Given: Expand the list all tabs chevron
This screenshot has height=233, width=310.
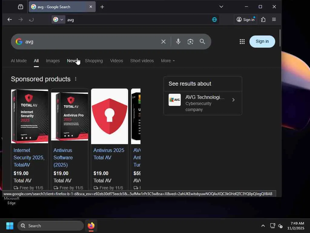Looking at the screenshot, I should (x=221, y=7).
